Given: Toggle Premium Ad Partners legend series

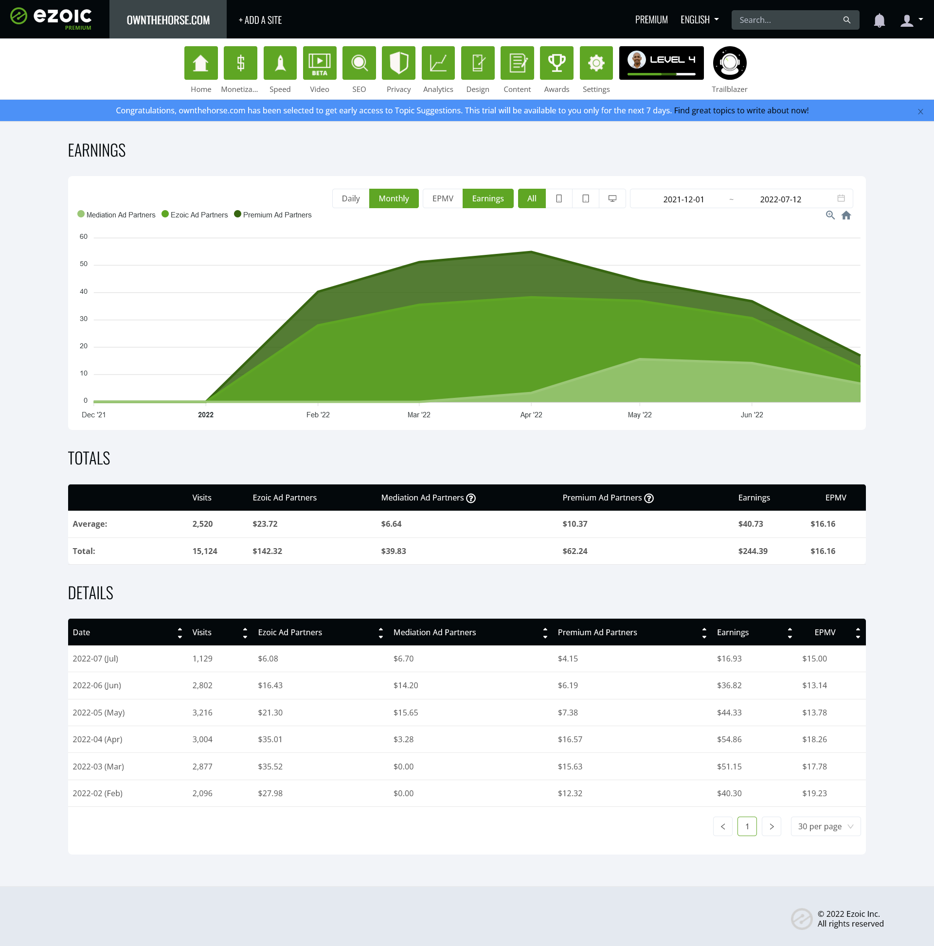Looking at the screenshot, I should tap(272, 214).
